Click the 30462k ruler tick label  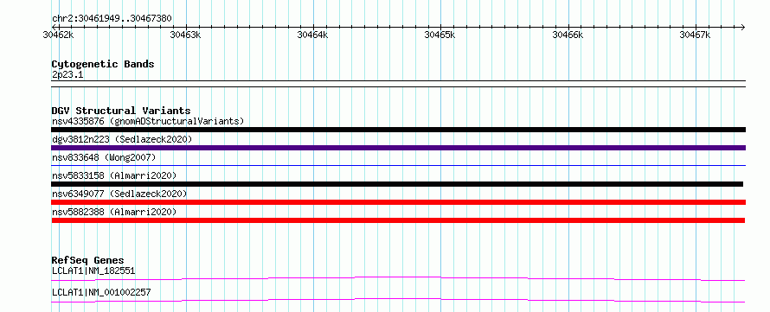point(59,35)
